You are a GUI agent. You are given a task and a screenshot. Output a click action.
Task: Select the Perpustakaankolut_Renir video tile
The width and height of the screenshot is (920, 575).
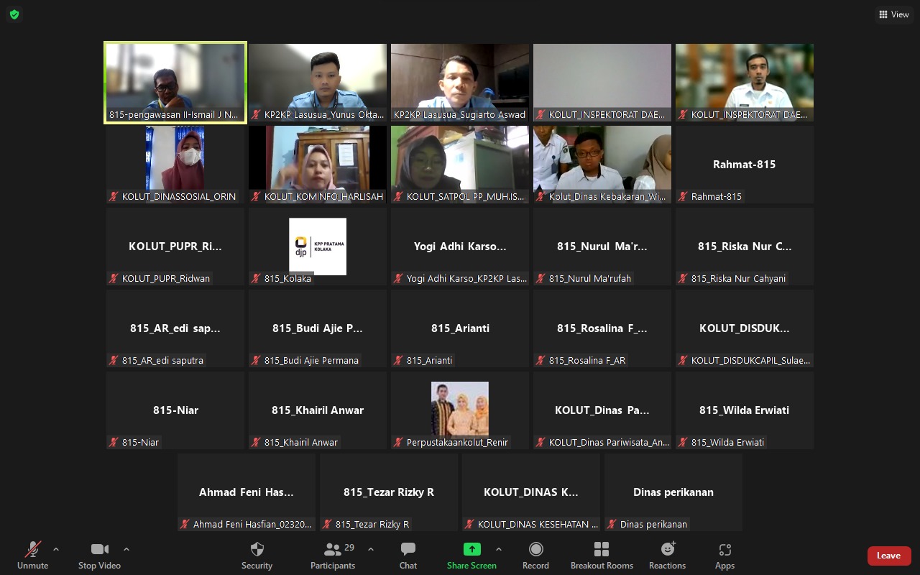[460, 410]
